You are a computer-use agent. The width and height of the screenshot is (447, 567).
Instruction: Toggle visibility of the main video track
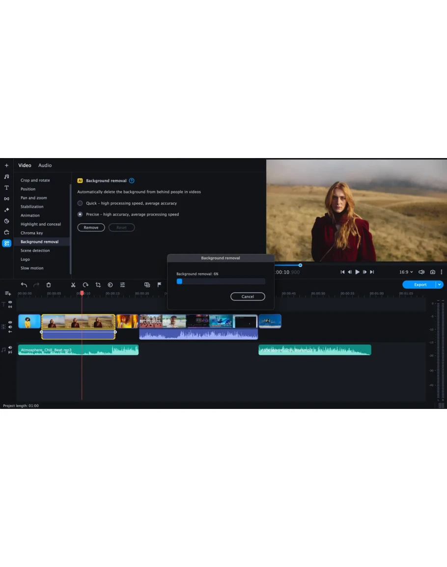(x=10, y=323)
